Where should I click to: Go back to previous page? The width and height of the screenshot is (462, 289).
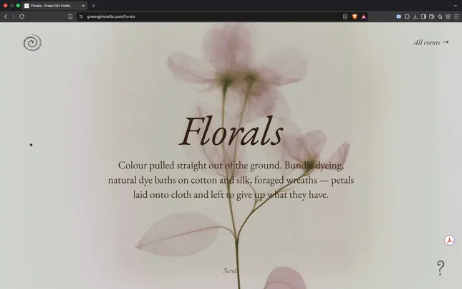click(5, 16)
